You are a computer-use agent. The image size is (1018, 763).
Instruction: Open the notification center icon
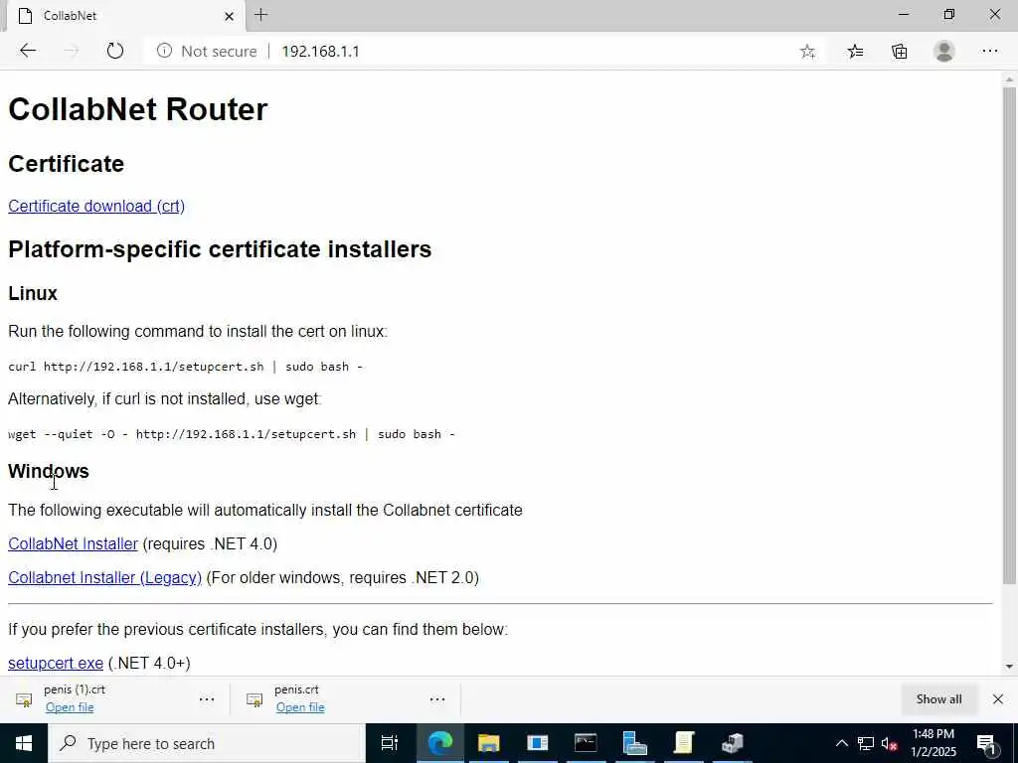pyautogui.click(x=986, y=743)
